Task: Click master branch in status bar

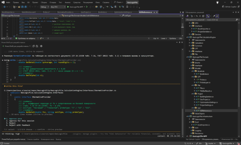Action: 211,143
